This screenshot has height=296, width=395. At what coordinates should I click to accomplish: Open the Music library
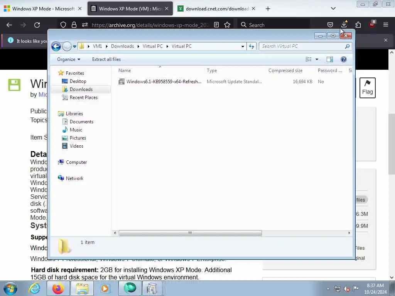tap(76, 130)
